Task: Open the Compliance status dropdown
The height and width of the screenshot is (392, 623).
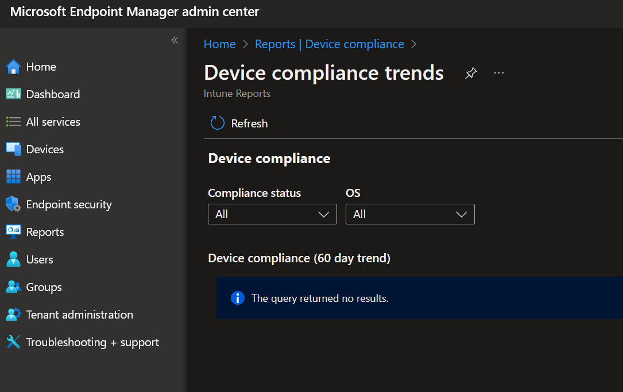Action: 272,214
